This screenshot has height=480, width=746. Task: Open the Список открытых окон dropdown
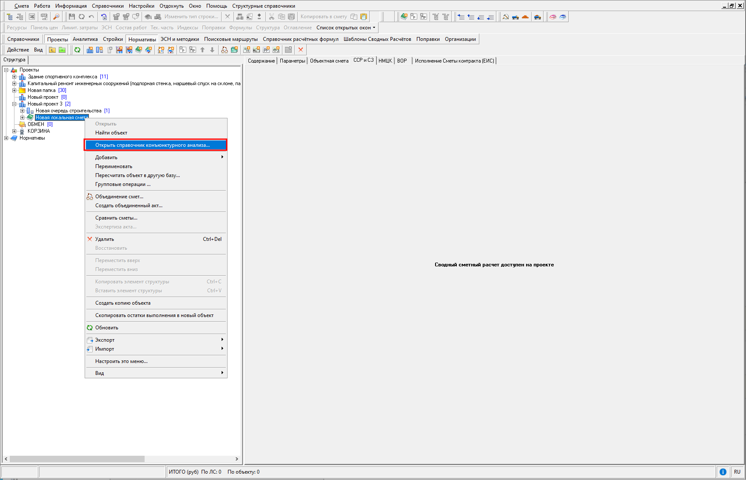(x=346, y=28)
